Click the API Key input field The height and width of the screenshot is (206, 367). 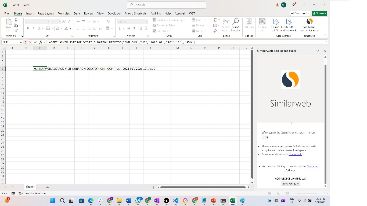tap(290, 178)
